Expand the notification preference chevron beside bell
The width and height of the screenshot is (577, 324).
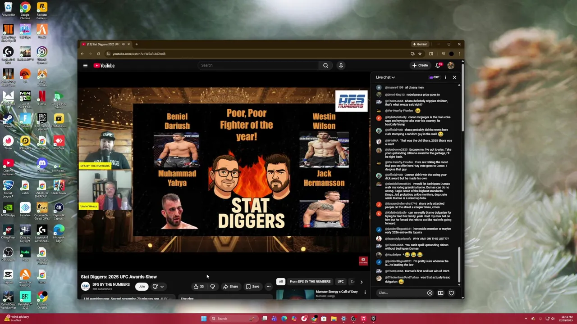tap(162, 287)
